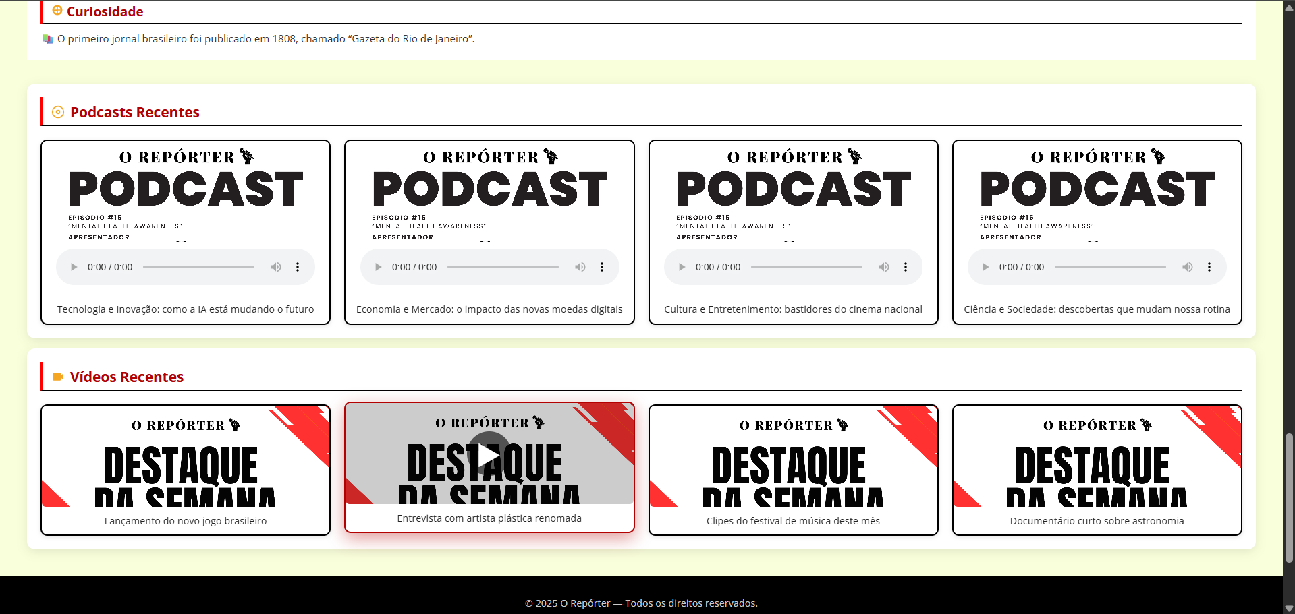This screenshot has width=1295, height=614.
Task: Open the overflow menu on the first podcast player
Action: 298,266
